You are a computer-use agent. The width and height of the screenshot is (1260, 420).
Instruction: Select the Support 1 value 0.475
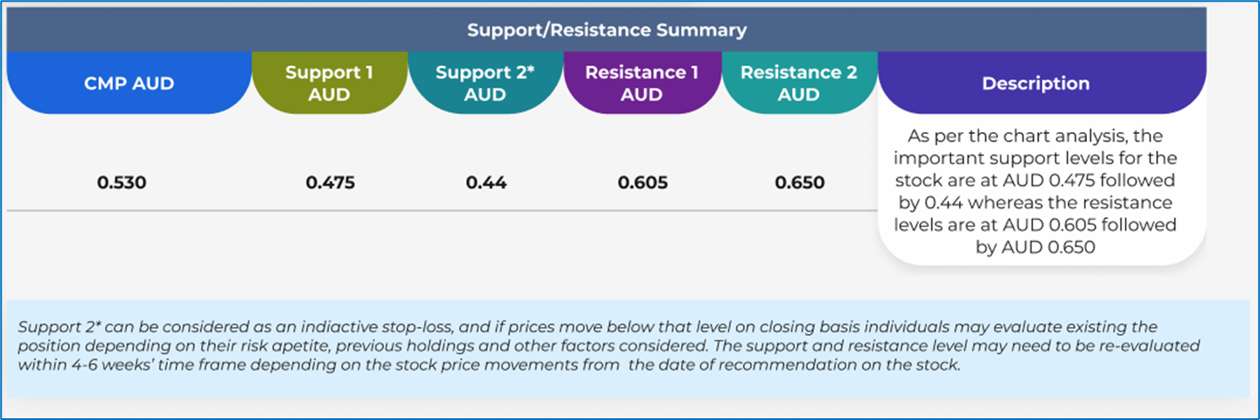pyautogui.click(x=330, y=183)
